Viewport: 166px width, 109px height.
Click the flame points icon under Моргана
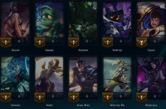(155, 96)
